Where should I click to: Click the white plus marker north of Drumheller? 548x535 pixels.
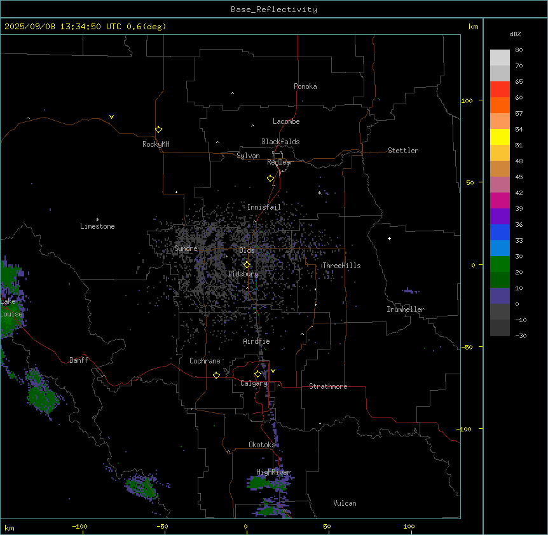click(x=389, y=238)
